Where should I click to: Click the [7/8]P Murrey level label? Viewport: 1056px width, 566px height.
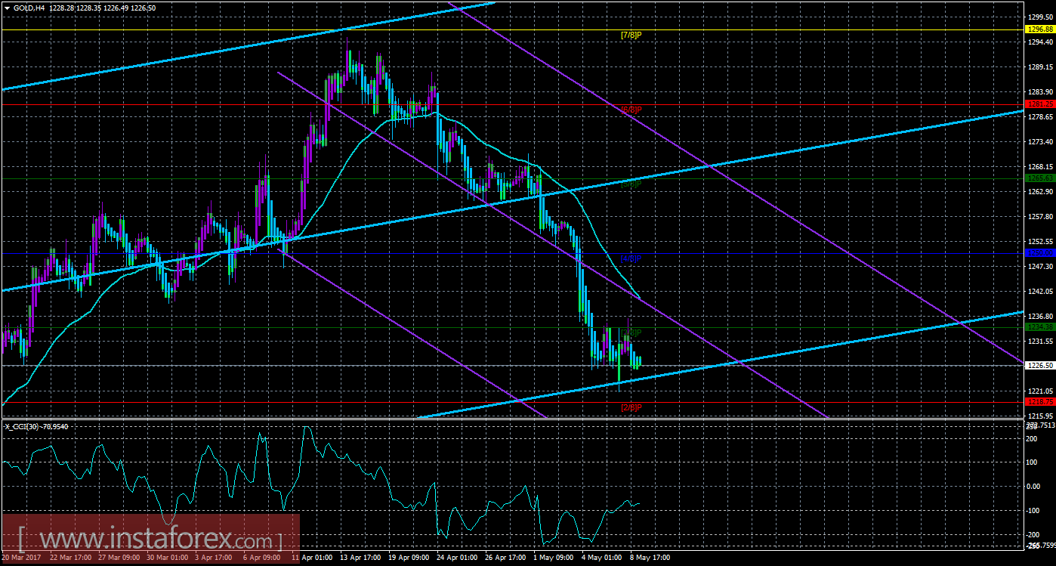coord(631,35)
